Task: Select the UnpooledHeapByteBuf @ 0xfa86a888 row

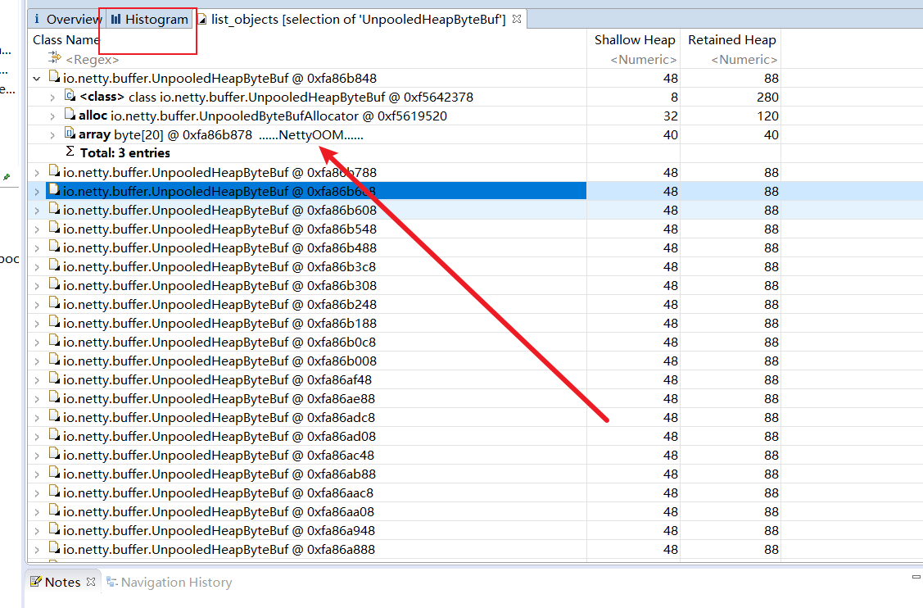Action: click(x=219, y=549)
